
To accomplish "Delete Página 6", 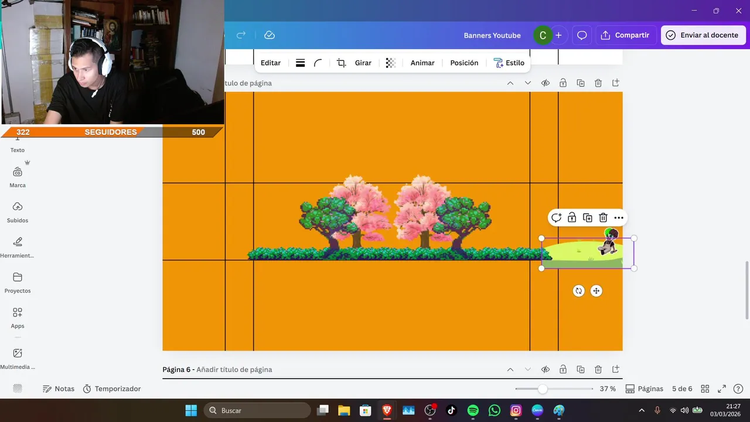I will click(598, 370).
